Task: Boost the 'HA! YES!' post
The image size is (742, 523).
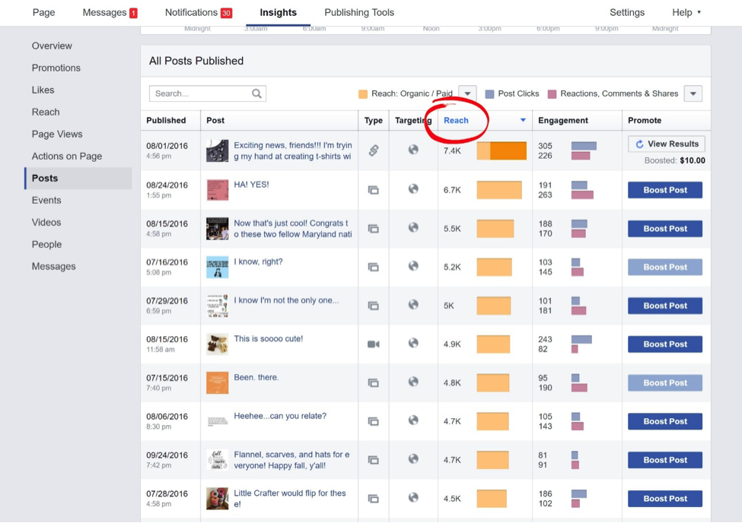Action: (665, 190)
